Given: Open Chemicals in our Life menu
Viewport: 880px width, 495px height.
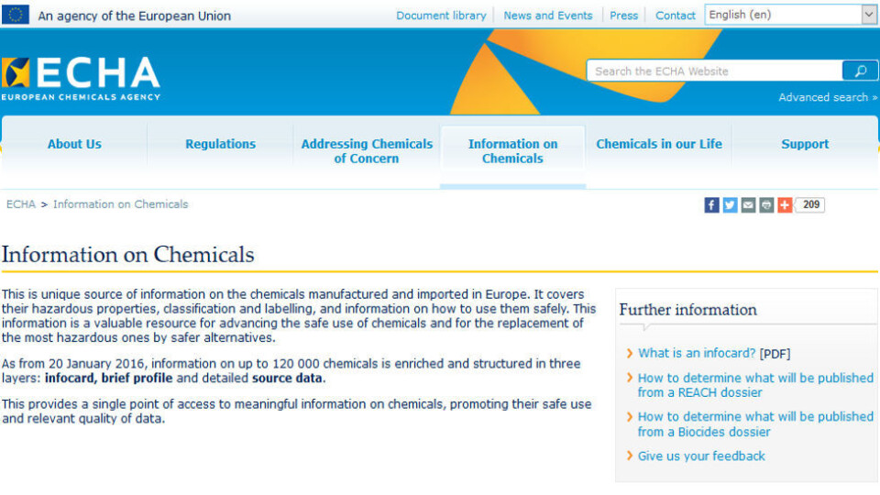Looking at the screenshot, I should (659, 144).
